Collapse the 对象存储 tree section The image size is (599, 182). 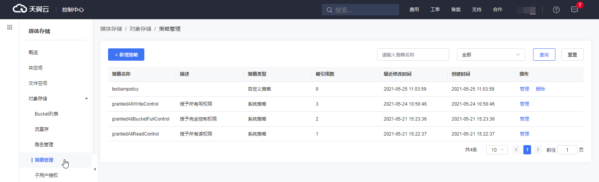(x=86, y=99)
